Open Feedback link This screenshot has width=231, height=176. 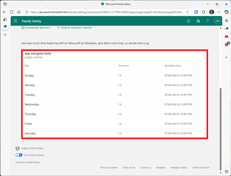tap(161, 167)
